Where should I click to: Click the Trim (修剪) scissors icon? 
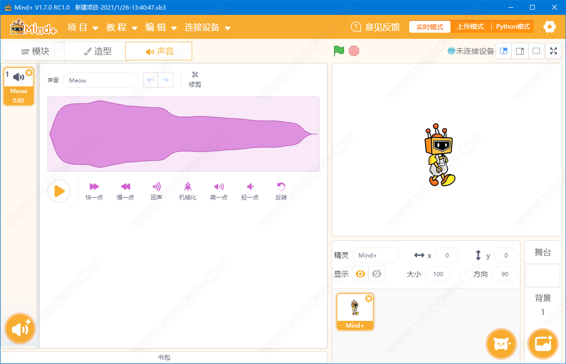[195, 75]
